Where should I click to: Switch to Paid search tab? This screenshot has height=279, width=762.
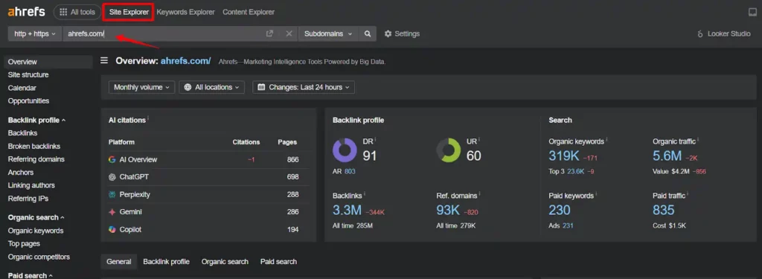tap(278, 261)
